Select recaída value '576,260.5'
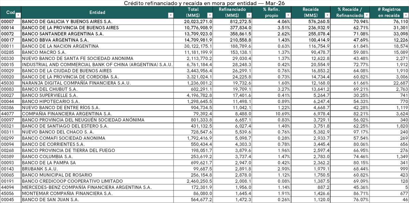The height and width of the screenshot is (203, 409). pyautogui.click(x=311, y=21)
